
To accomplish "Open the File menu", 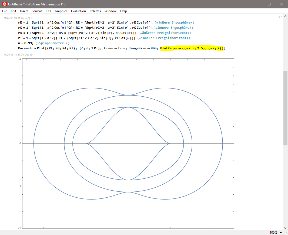I will 5,11.
